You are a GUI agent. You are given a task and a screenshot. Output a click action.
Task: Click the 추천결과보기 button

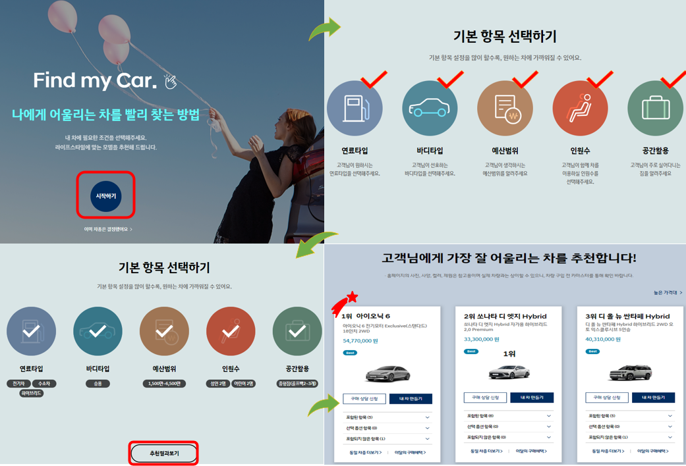[x=164, y=453]
